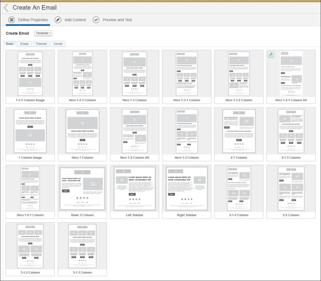
Task: Select the 2-1 Column template
Action: [239, 134]
